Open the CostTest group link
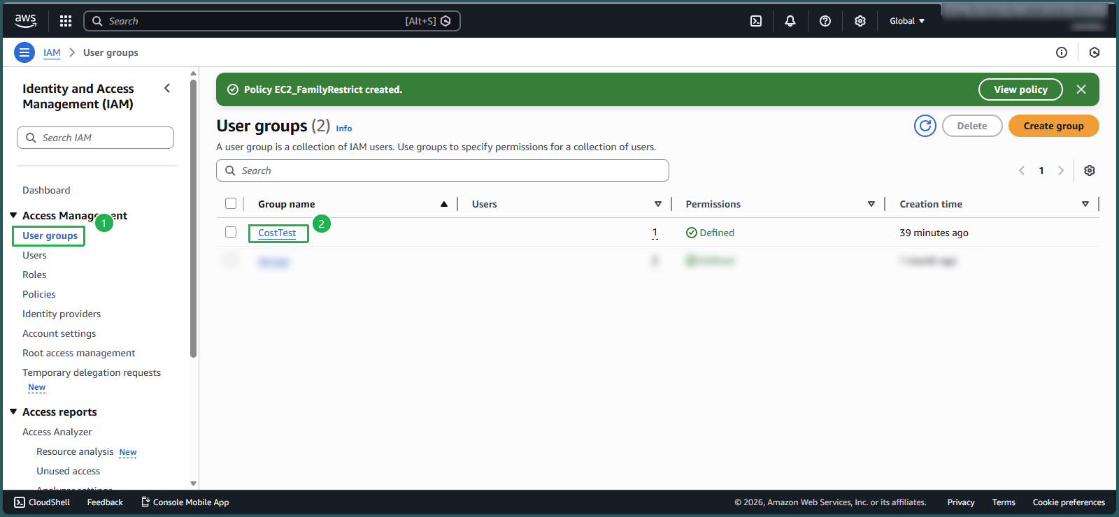The height and width of the screenshot is (517, 1119). tap(277, 233)
